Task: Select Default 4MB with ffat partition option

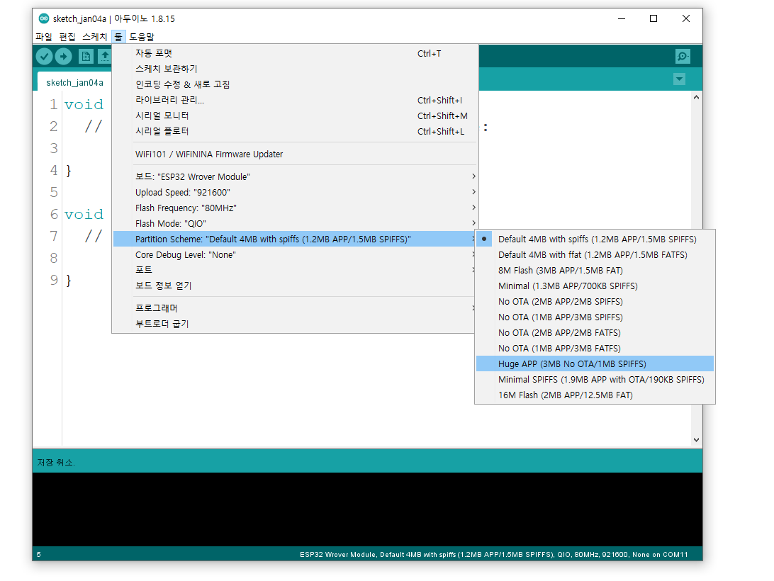Action: [595, 254]
